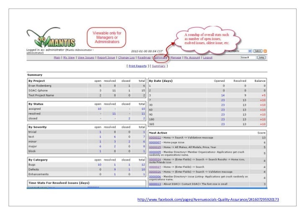The image size is (305, 215).
Task: Click trivial severity open count 1
Action: point(101,132)
